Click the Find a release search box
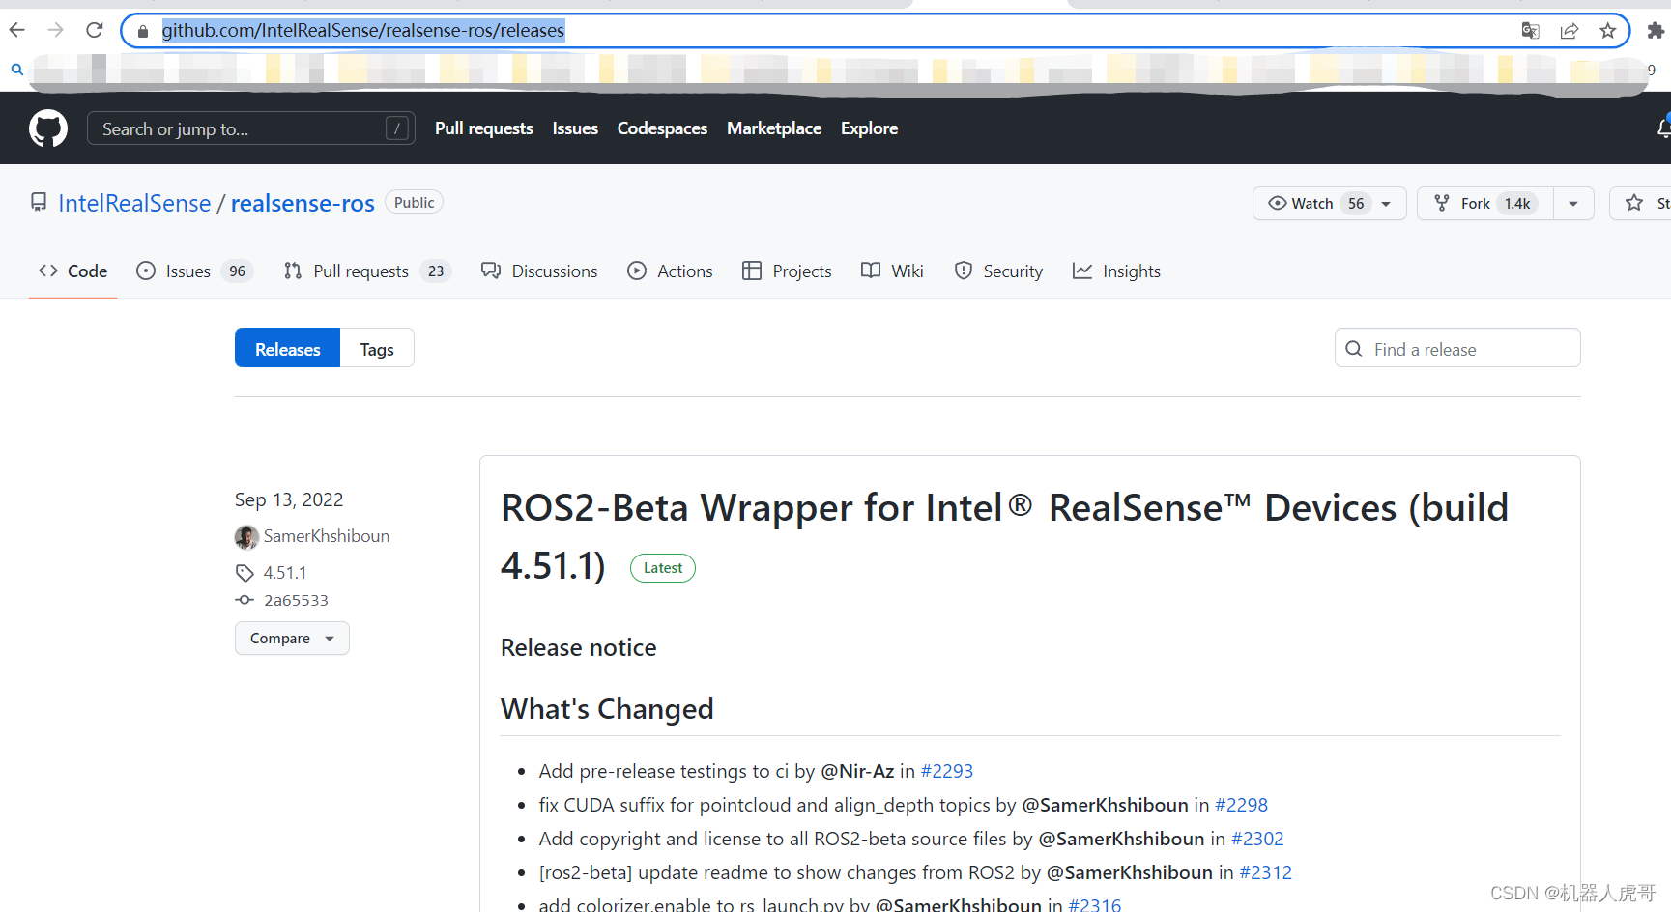This screenshot has width=1671, height=912. click(x=1457, y=349)
